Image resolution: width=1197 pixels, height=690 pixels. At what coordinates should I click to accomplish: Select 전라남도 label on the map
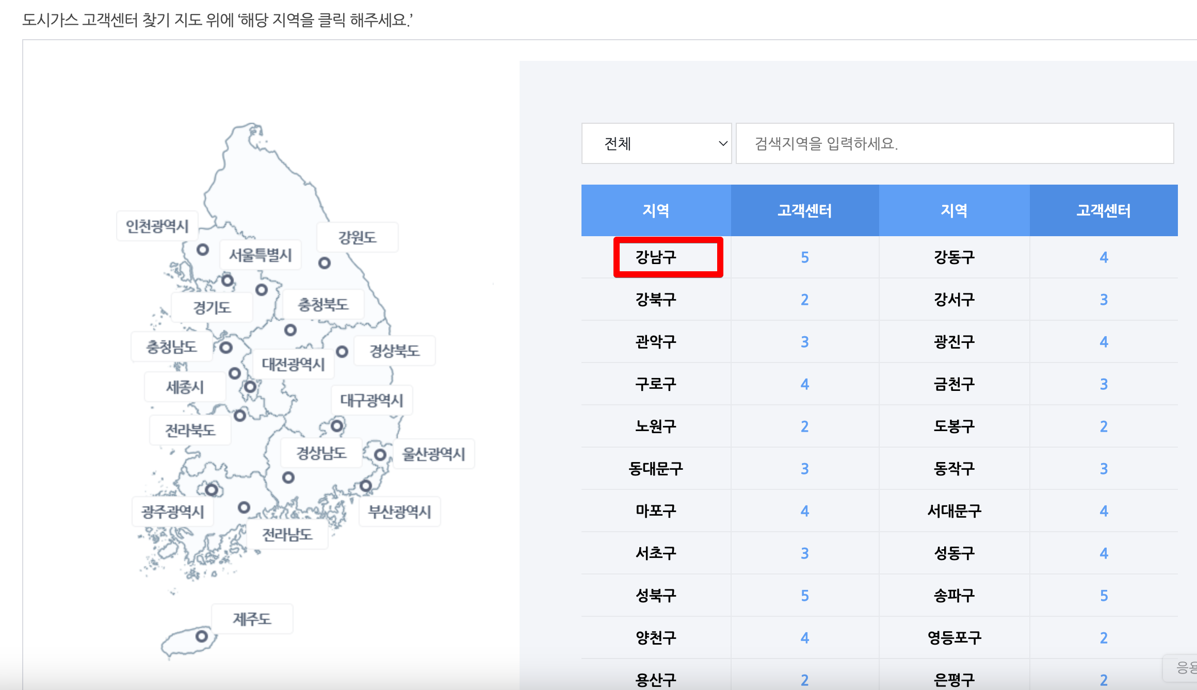287,535
